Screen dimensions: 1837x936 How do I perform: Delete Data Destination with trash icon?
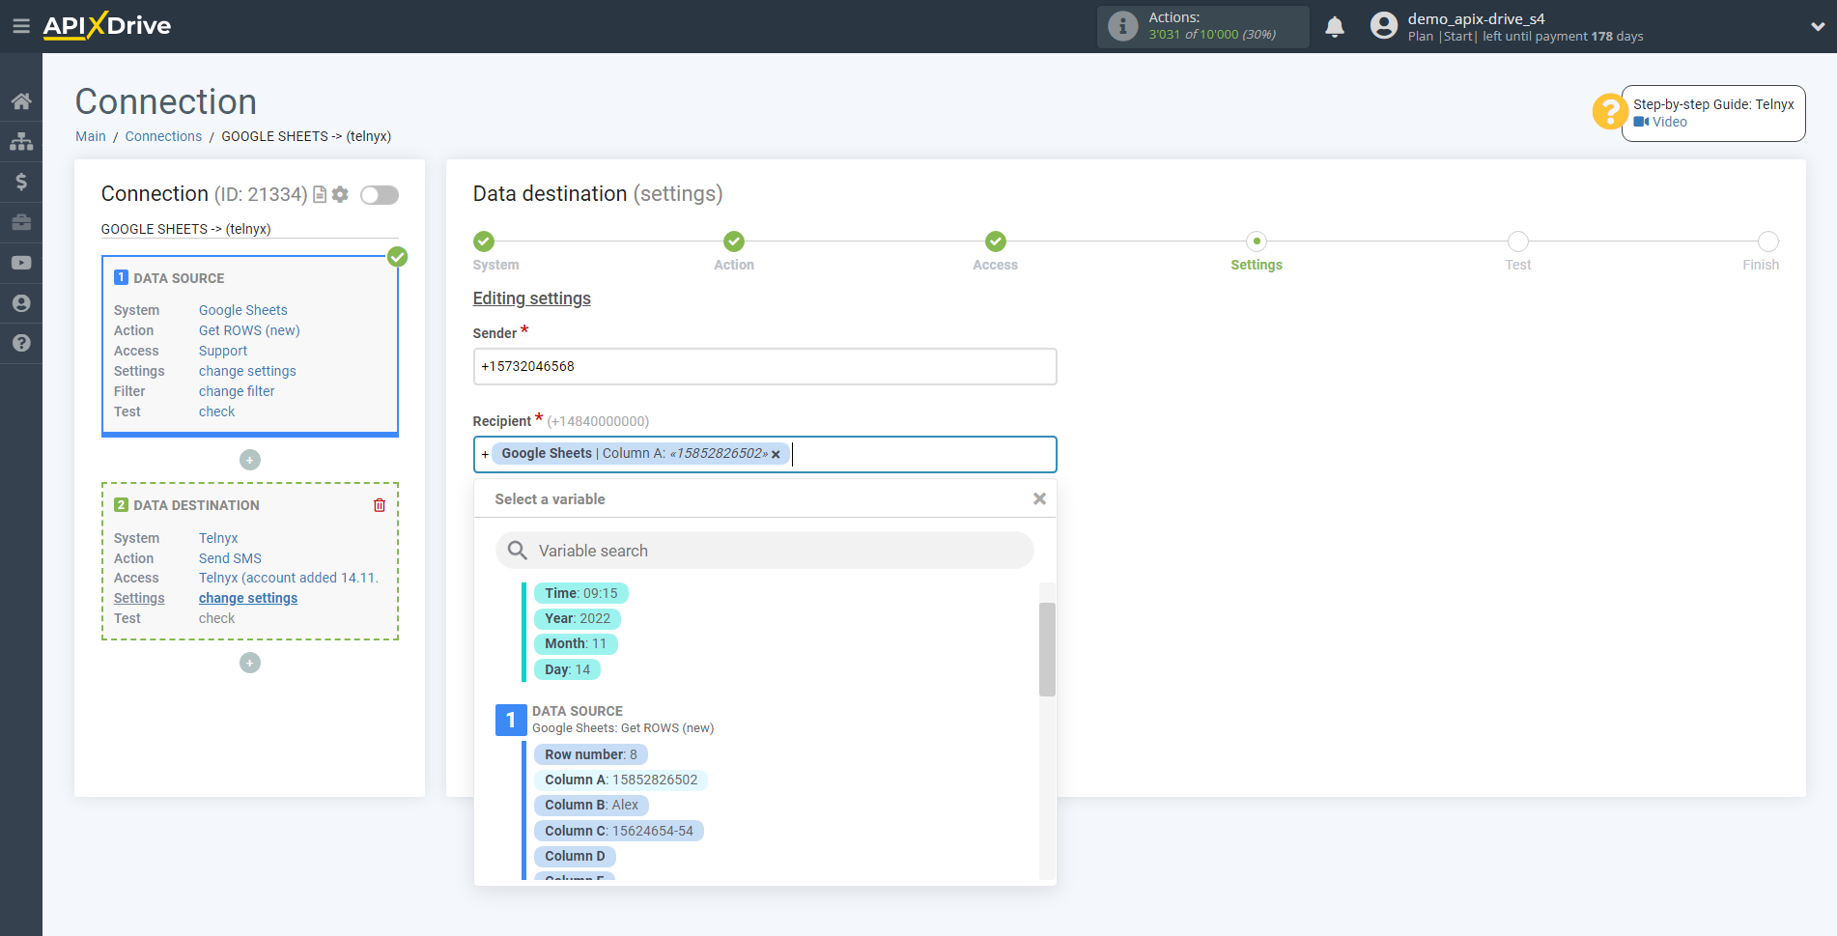point(380,505)
